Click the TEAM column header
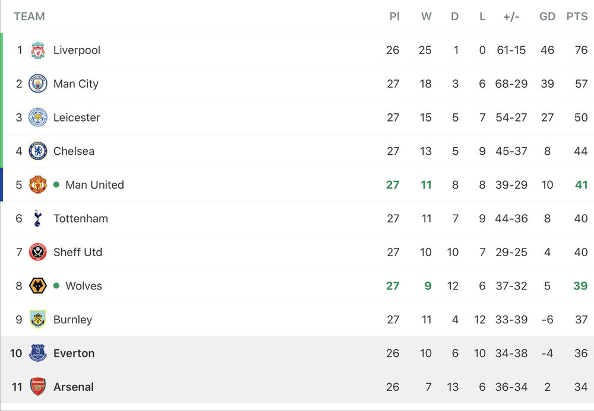 point(30,16)
